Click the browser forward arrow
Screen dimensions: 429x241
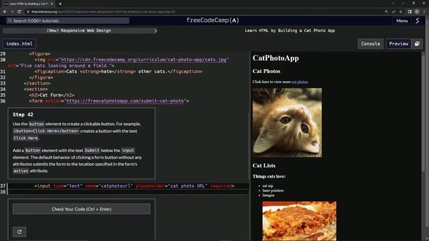(x=12, y=12)
